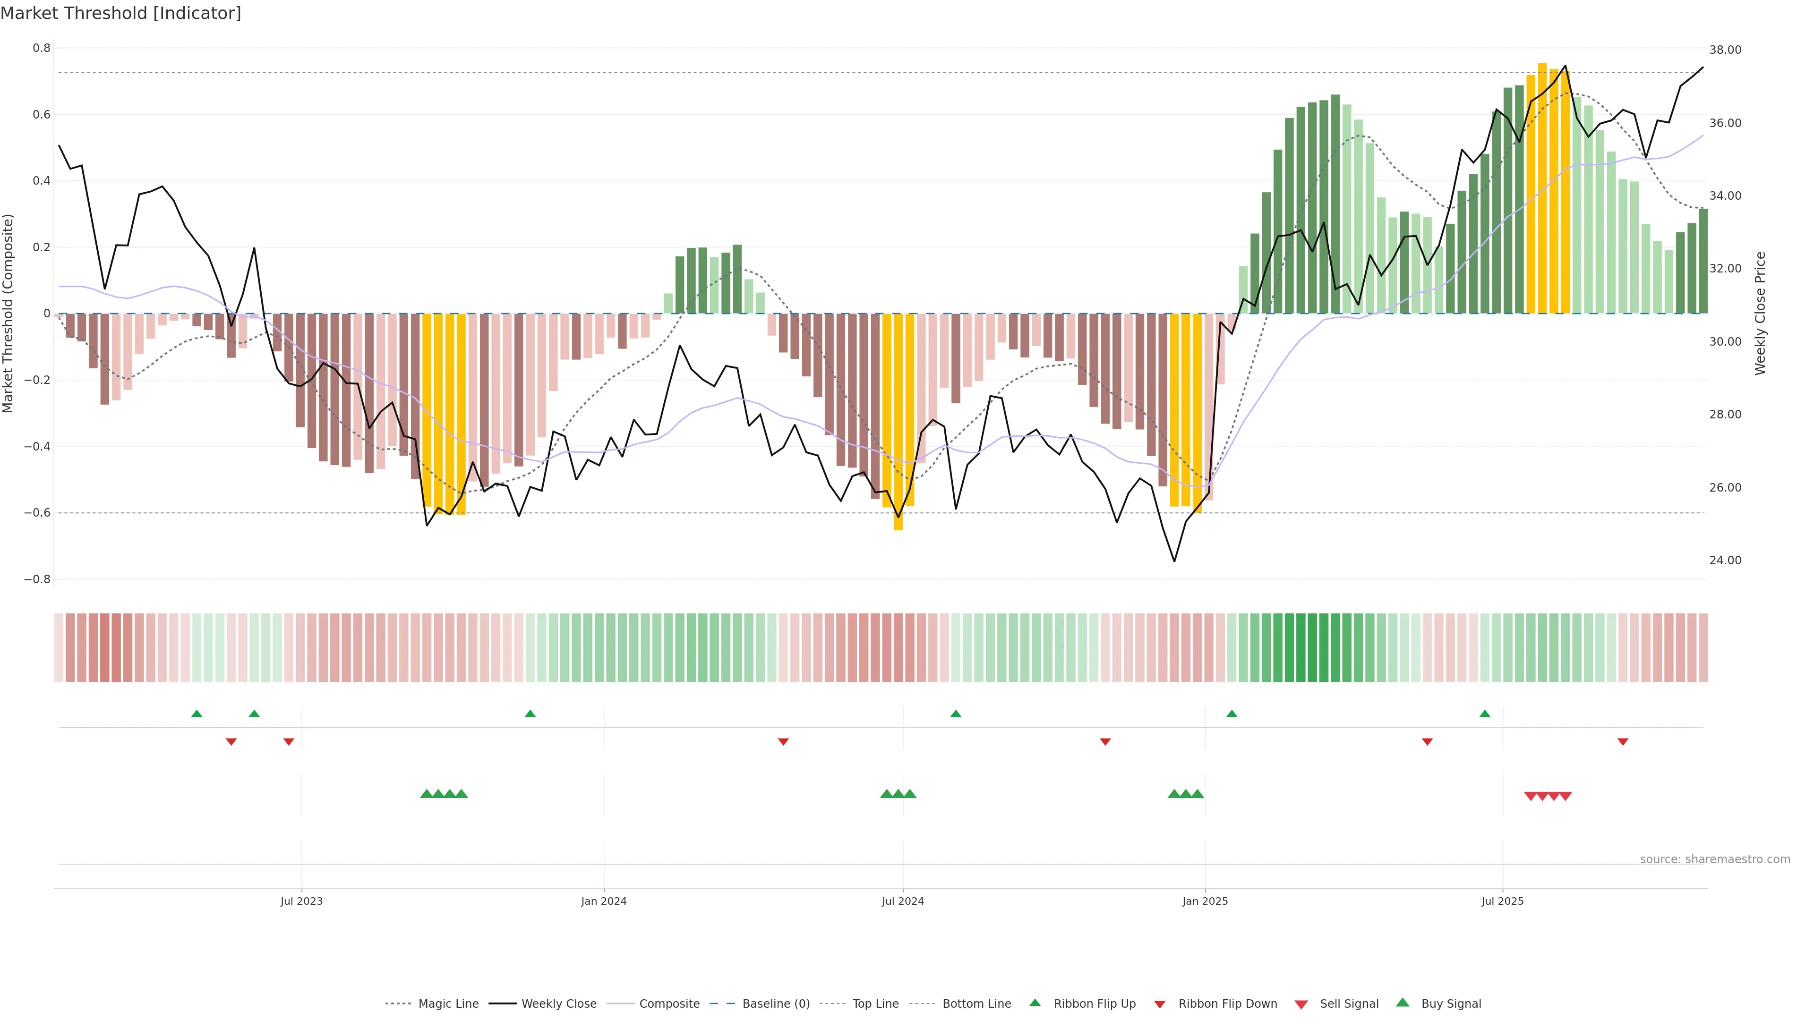Click the Jan 2024 x-axis label

pos(604,901)
